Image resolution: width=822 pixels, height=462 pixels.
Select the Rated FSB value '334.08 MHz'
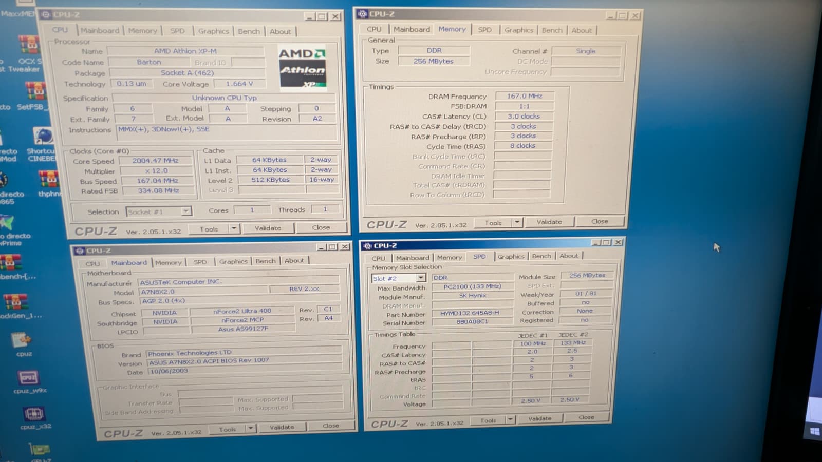158,190
